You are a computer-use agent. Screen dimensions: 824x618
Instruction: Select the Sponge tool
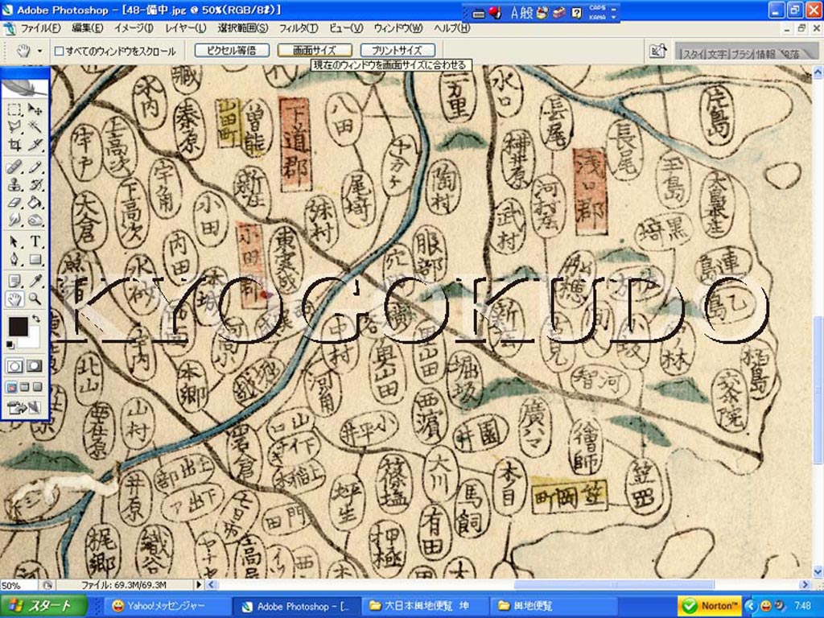pos(35,220)
